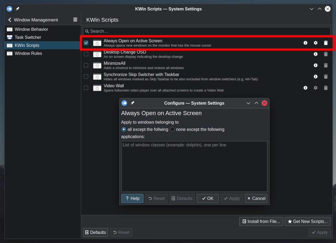Minimize KWin Scripts window with down chevron
The width and height of the screenshot is (336, 243).
(x=312, y=9)
